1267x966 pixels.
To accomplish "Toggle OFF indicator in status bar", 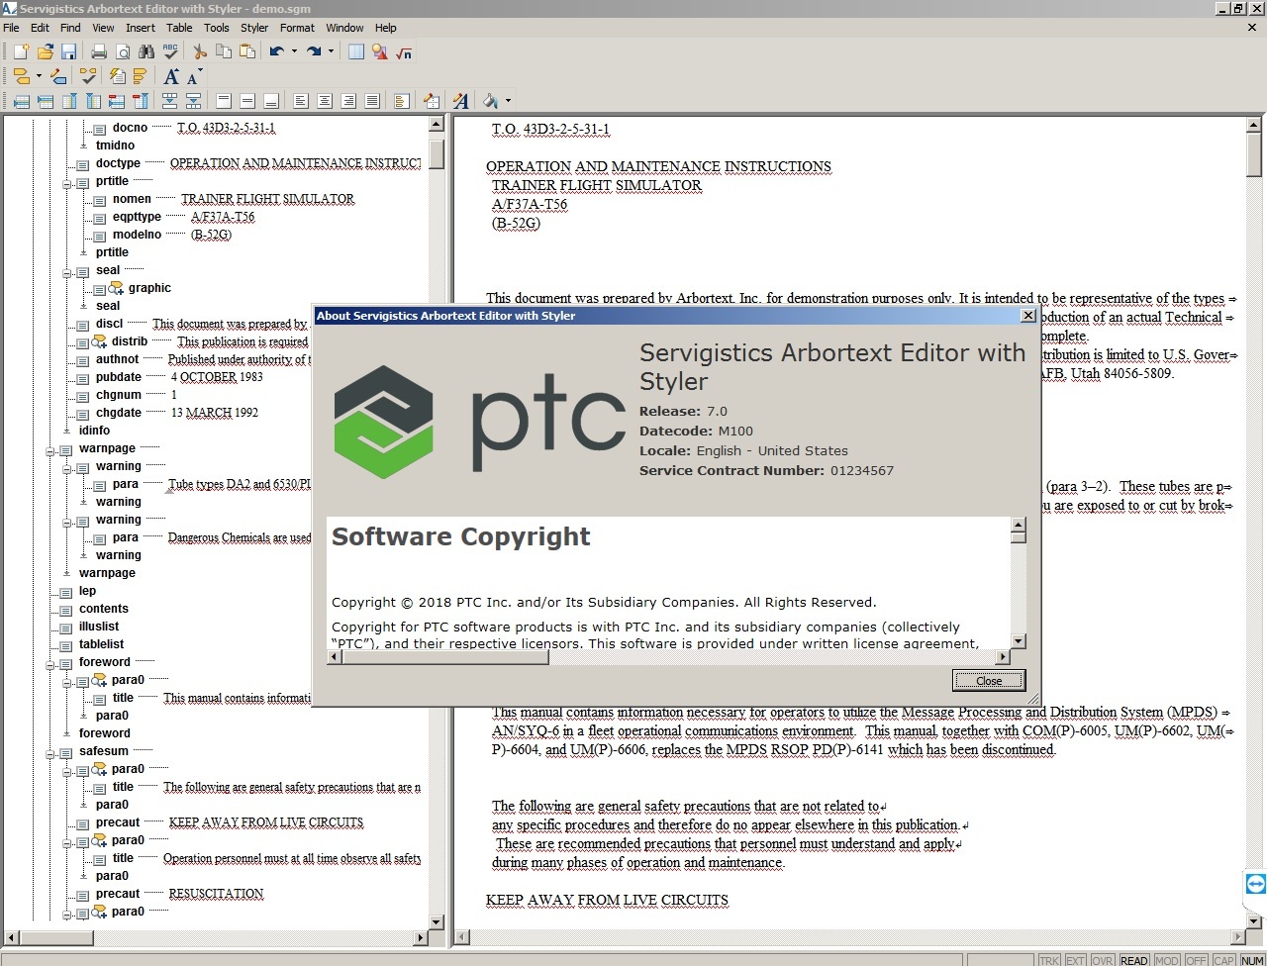I will pos(1196,960).
